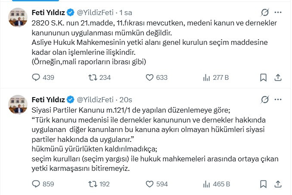Open @YildizFeti handle on the second tweet
292x195 pixels.
click(x=95, y=100)
